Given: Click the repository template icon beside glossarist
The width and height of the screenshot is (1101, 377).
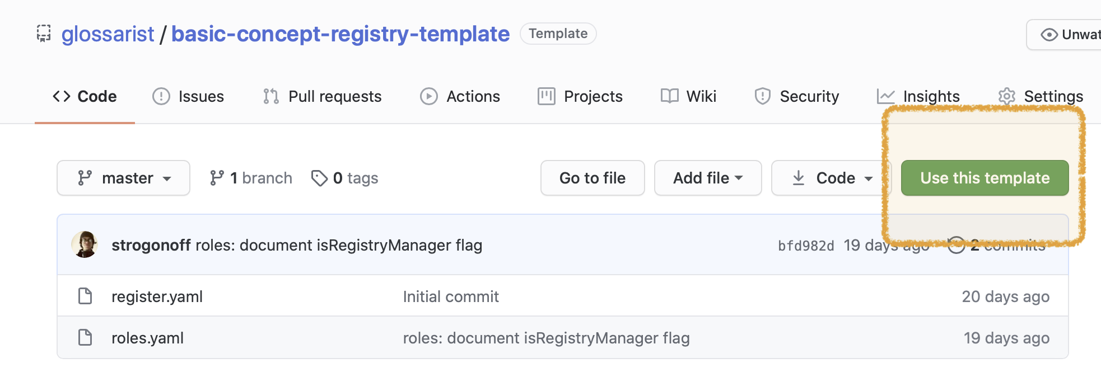Looking at the screenshot, I should pos(44,34).
